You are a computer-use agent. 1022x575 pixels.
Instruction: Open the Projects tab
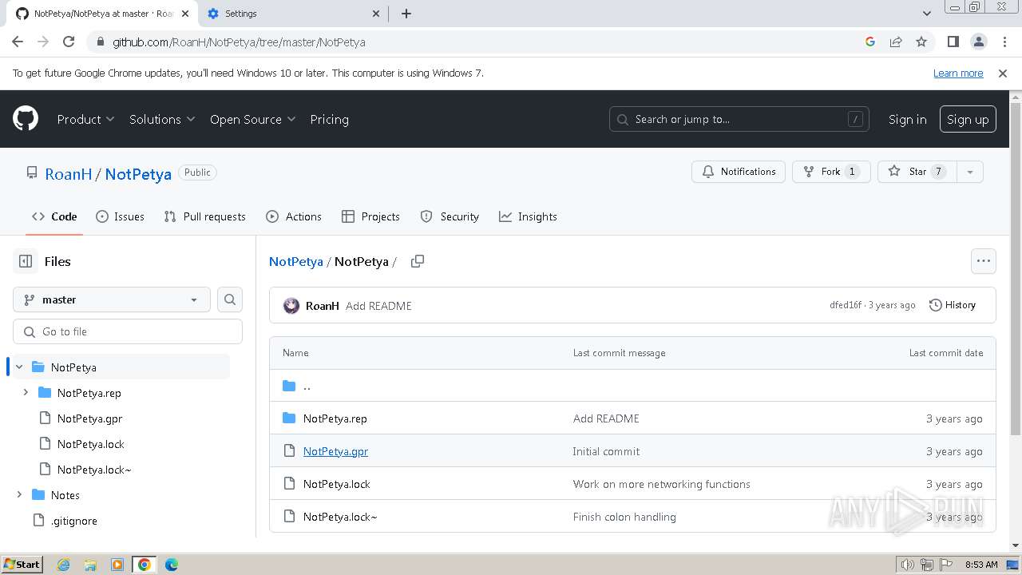(x=370, y=216)
